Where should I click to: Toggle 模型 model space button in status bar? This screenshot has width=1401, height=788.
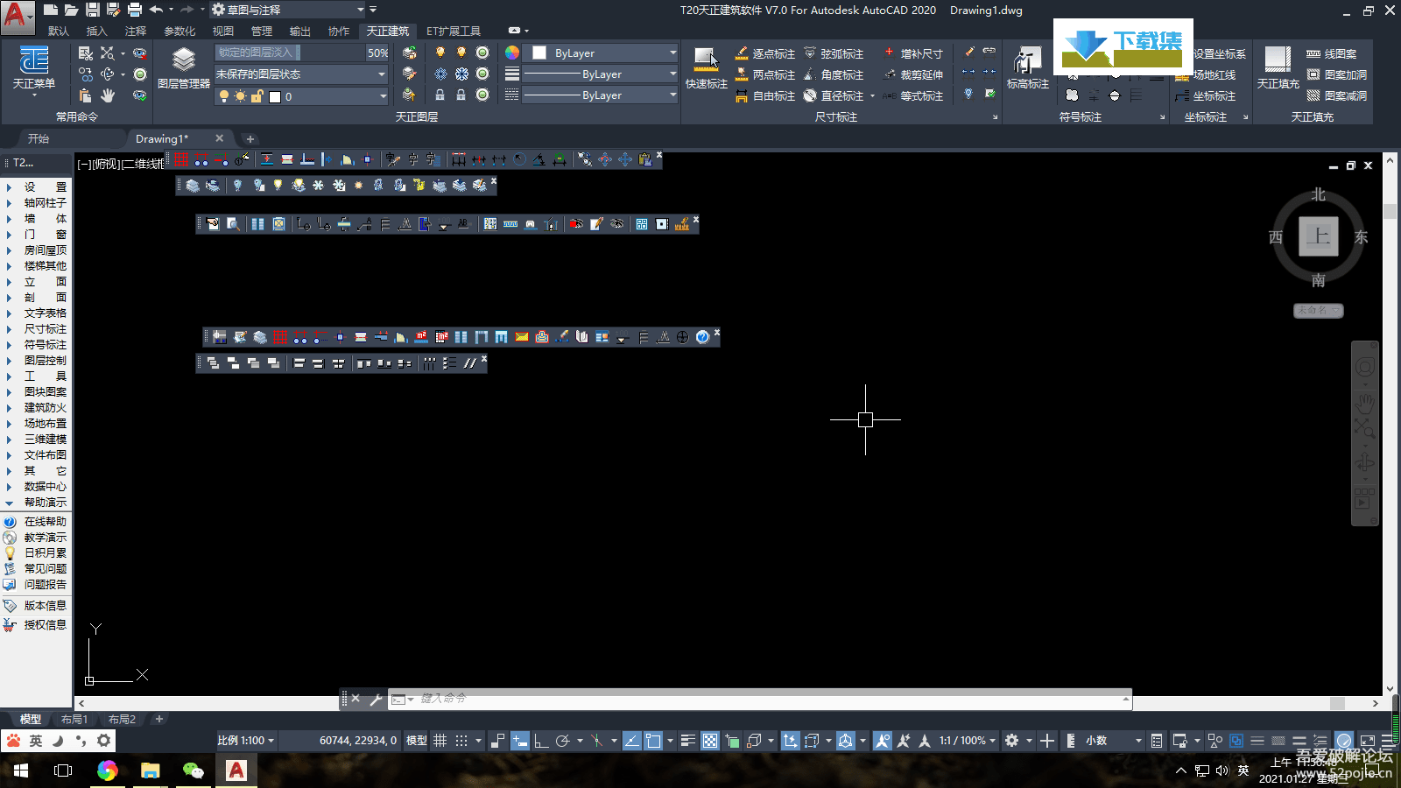[x=417, y=741]
